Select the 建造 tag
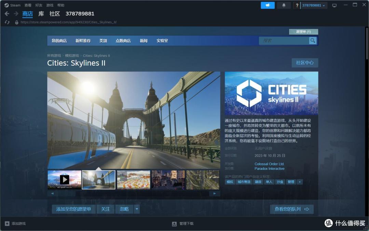Screen dimensions: 369x231 tap(258, 182)
